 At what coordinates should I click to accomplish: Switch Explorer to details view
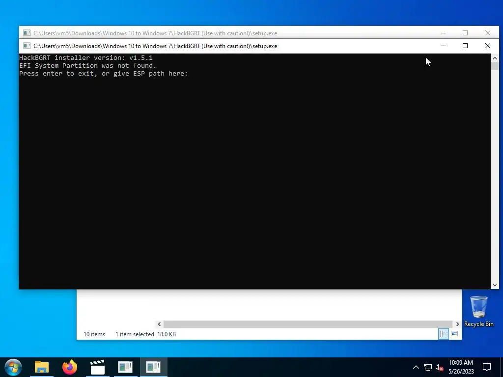click(x=444, y=334)
